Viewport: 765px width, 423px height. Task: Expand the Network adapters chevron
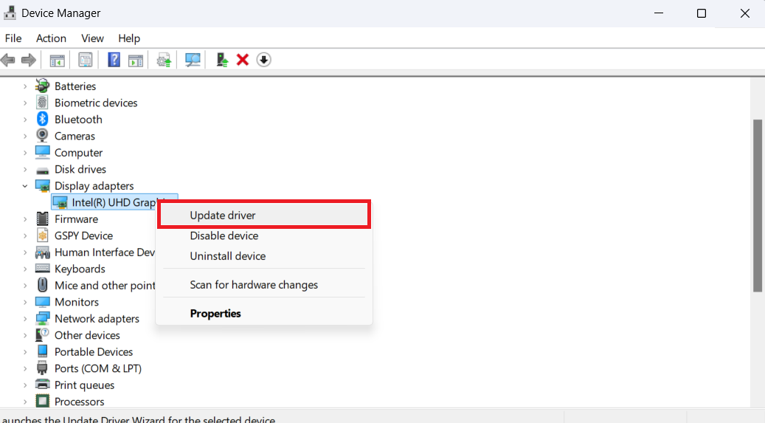coord(25,319)
